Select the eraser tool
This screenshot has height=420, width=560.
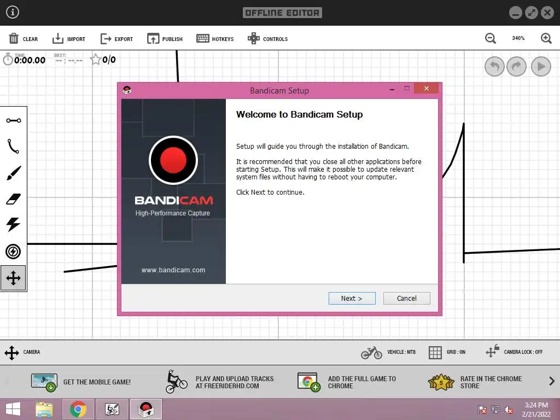[x=14, y=199]
